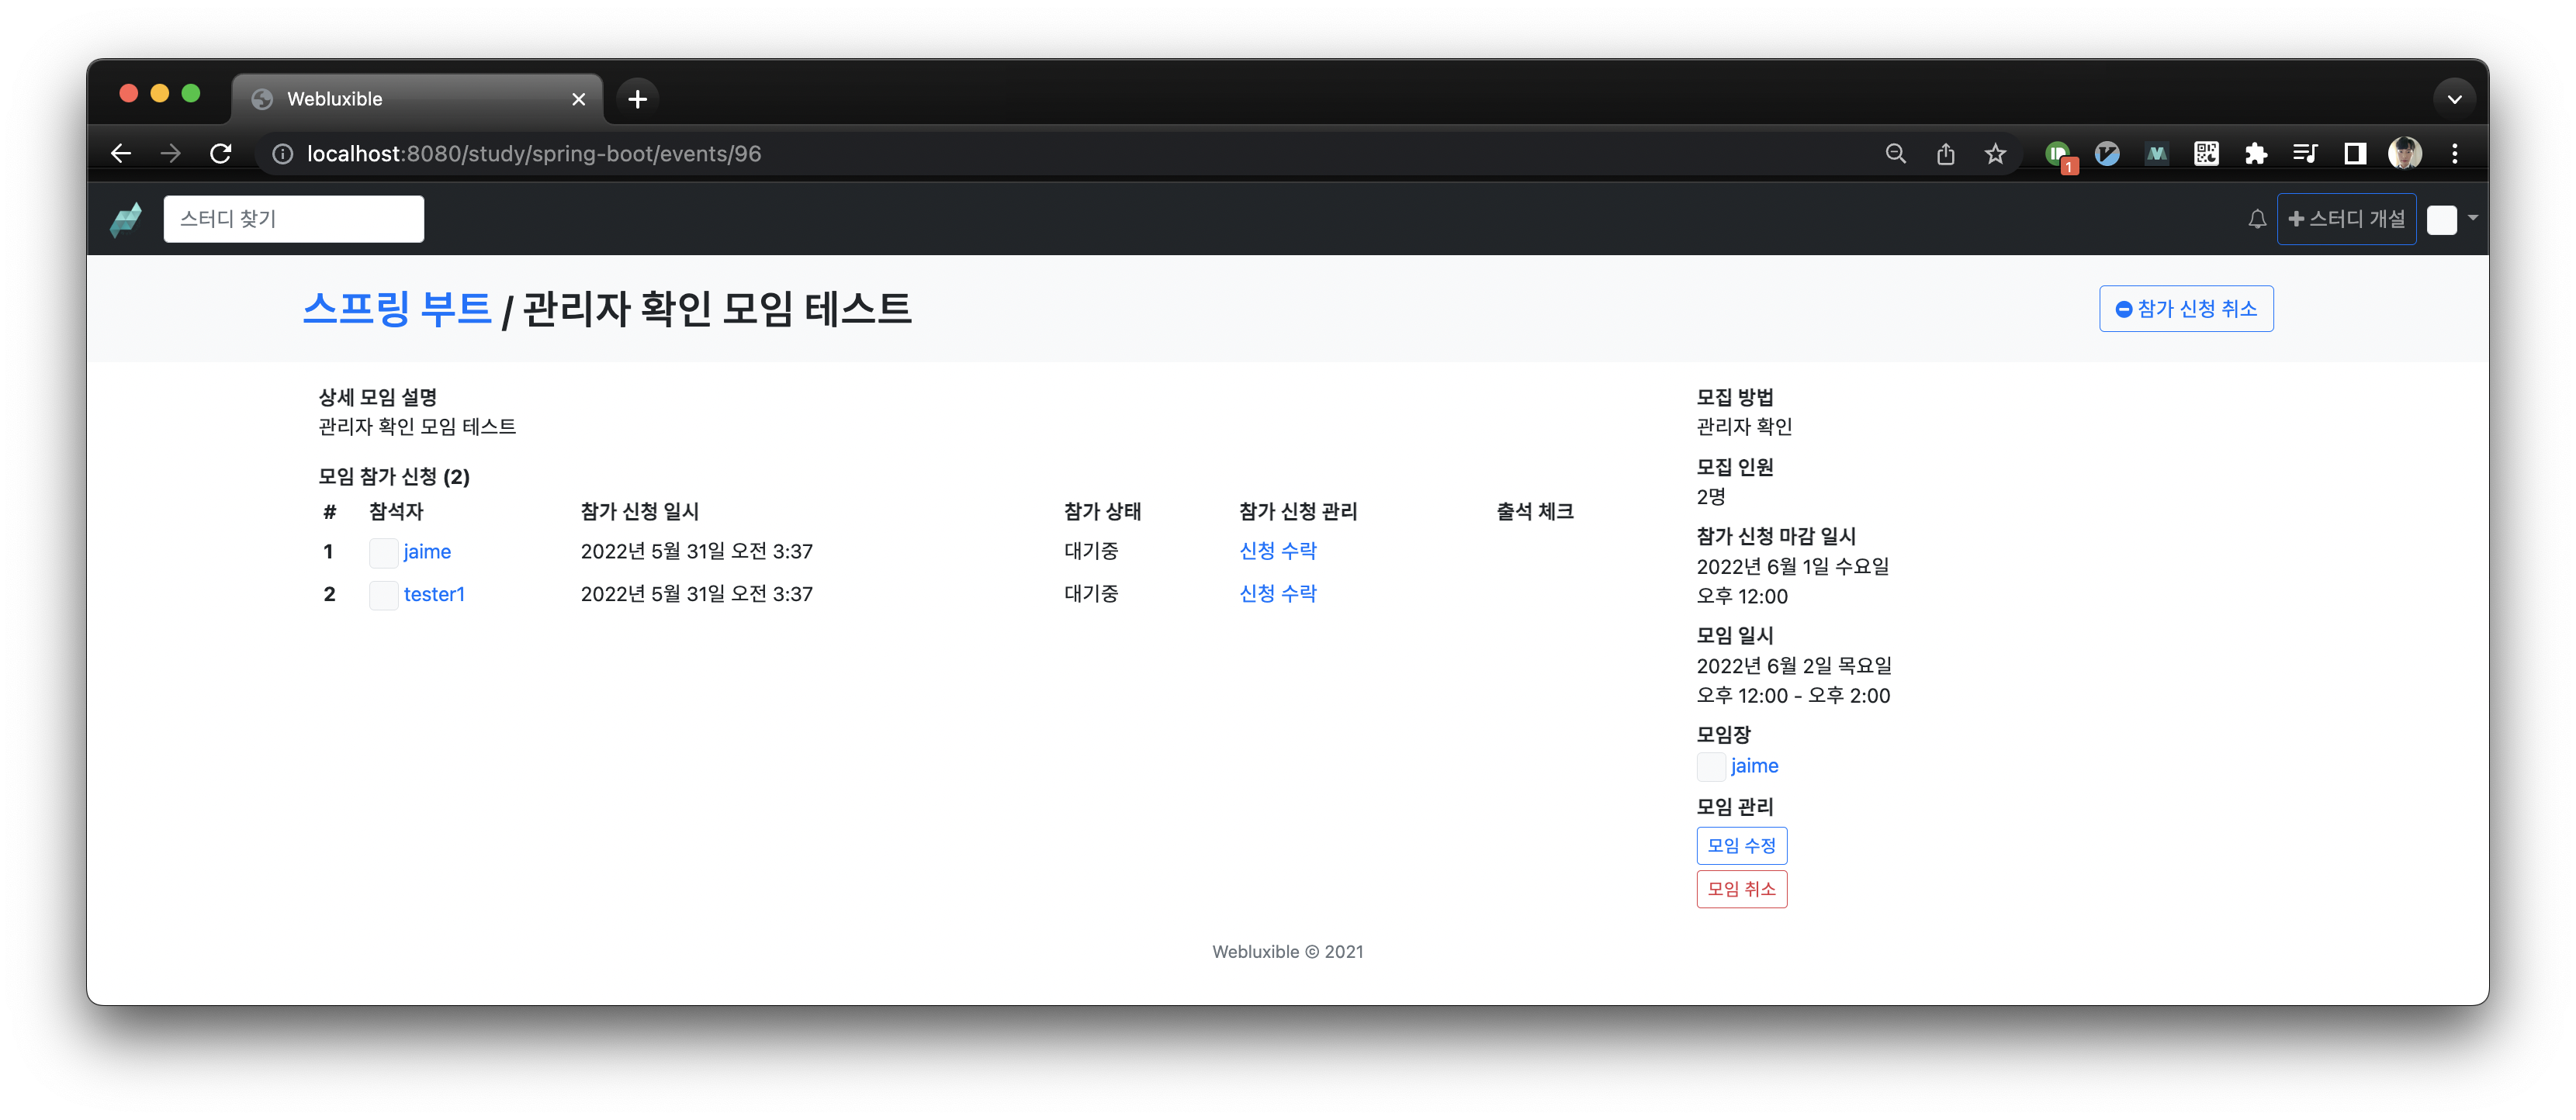Click the QR code extension icon
Screen dimensions: 2576x1120
point(2206,153)
